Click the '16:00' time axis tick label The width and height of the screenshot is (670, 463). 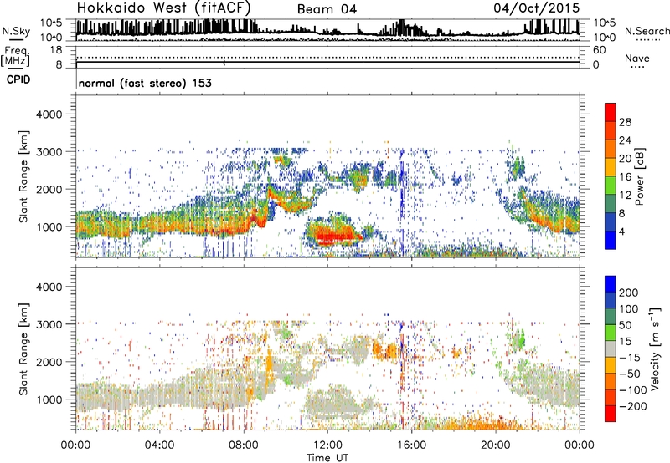pyautogui.click(x=411, y=445)
